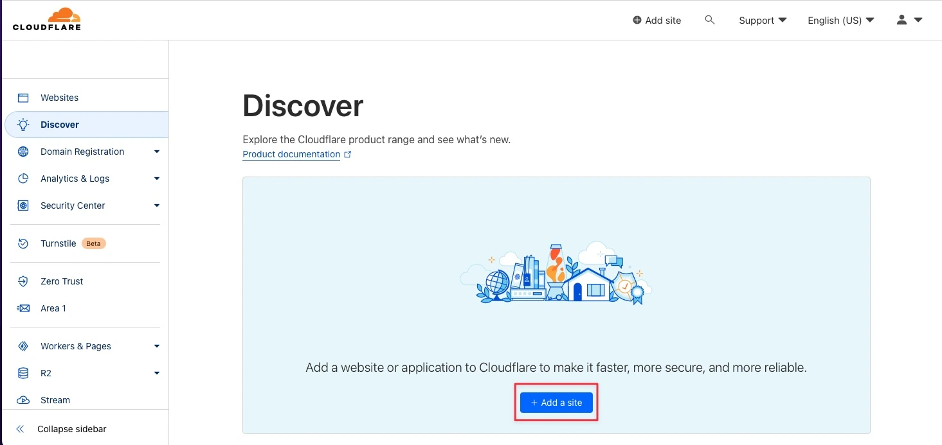Viewport: 942px width, 445px height.
Task: Click the R2 storage database icon
Action: pos(23,373)
